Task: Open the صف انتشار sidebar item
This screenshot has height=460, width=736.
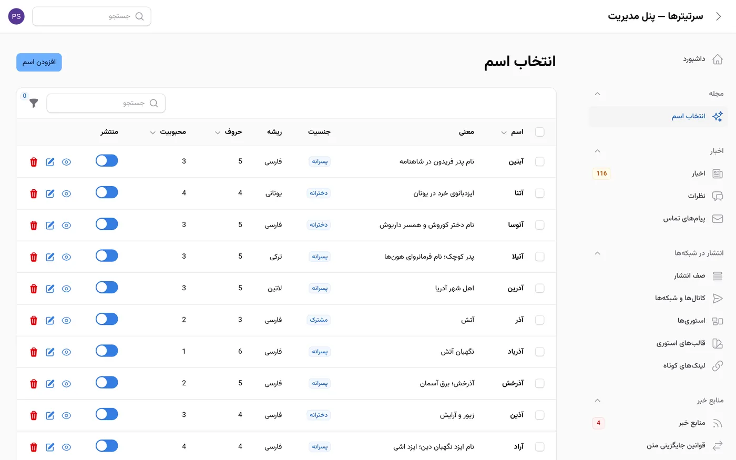Action: 658,275
